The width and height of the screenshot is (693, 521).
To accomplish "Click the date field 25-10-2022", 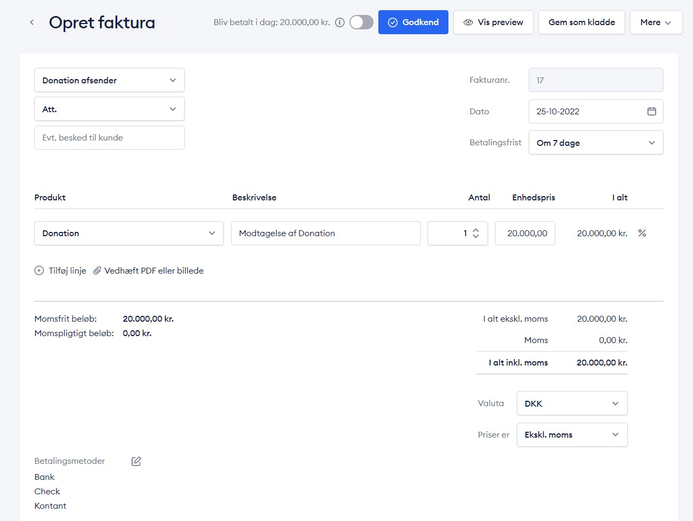I will click(596, 111).
